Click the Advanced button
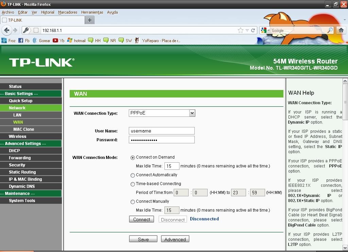This screenshot has width=348, height=252. pos(175,239)
